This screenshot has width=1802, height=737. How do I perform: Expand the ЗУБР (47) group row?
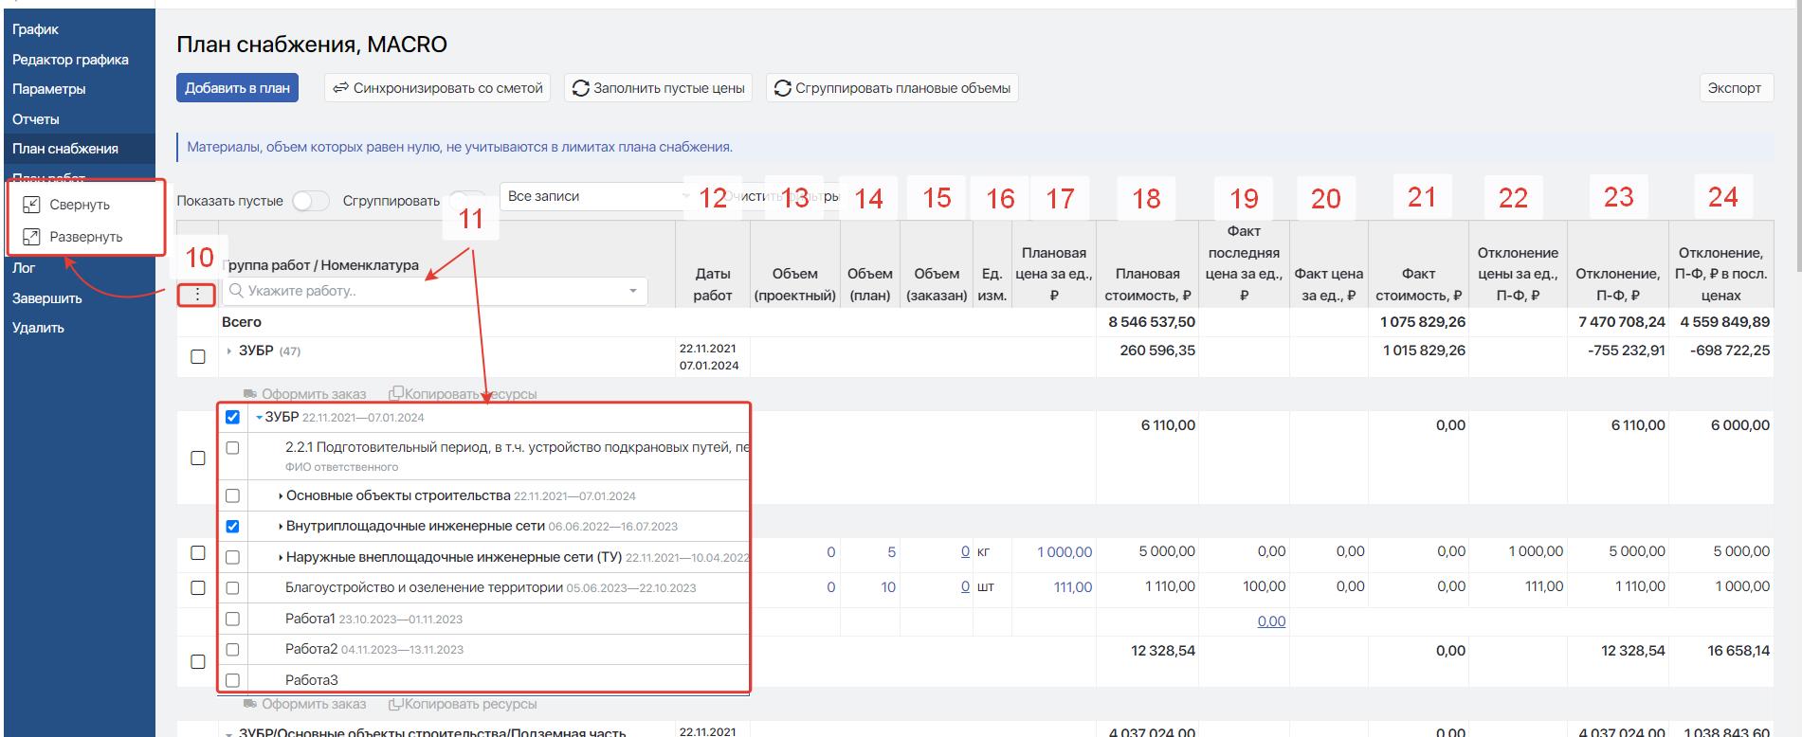tap(229, 351)
